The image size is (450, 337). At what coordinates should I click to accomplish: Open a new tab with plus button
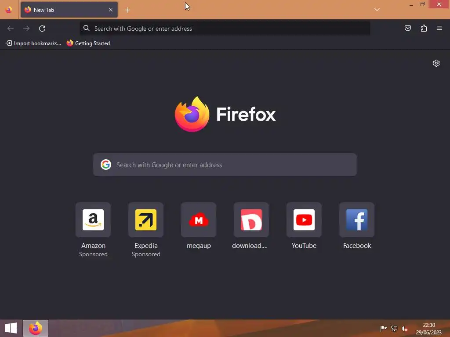point(127,10)
